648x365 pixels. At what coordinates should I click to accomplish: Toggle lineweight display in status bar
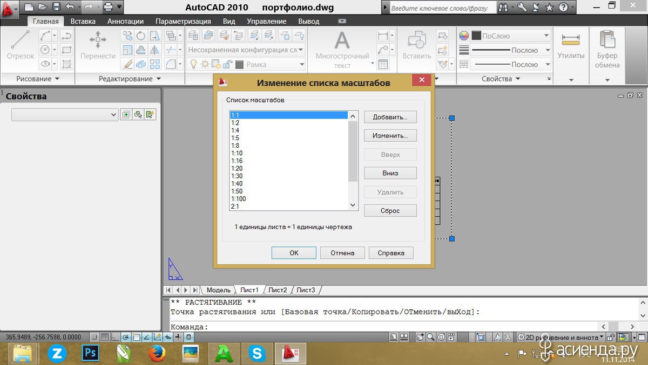[178, 337]
